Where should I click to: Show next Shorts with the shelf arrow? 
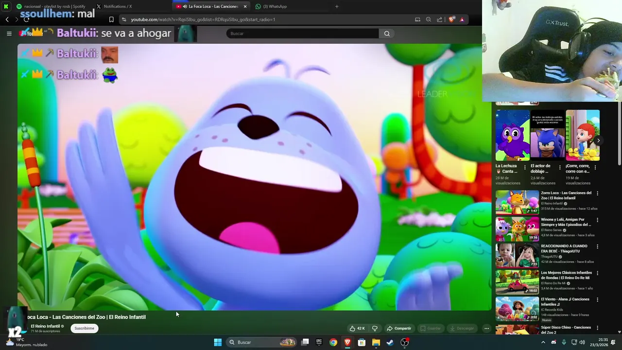598,140
